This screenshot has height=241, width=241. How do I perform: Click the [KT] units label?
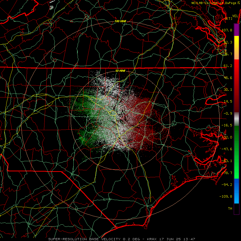[229, 18]
